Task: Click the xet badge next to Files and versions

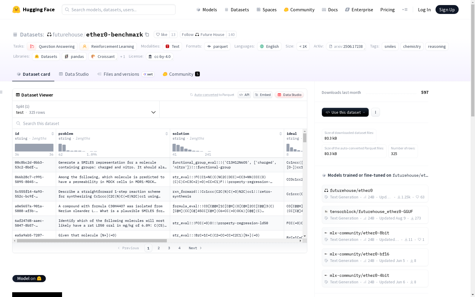Action: [148, 74]
